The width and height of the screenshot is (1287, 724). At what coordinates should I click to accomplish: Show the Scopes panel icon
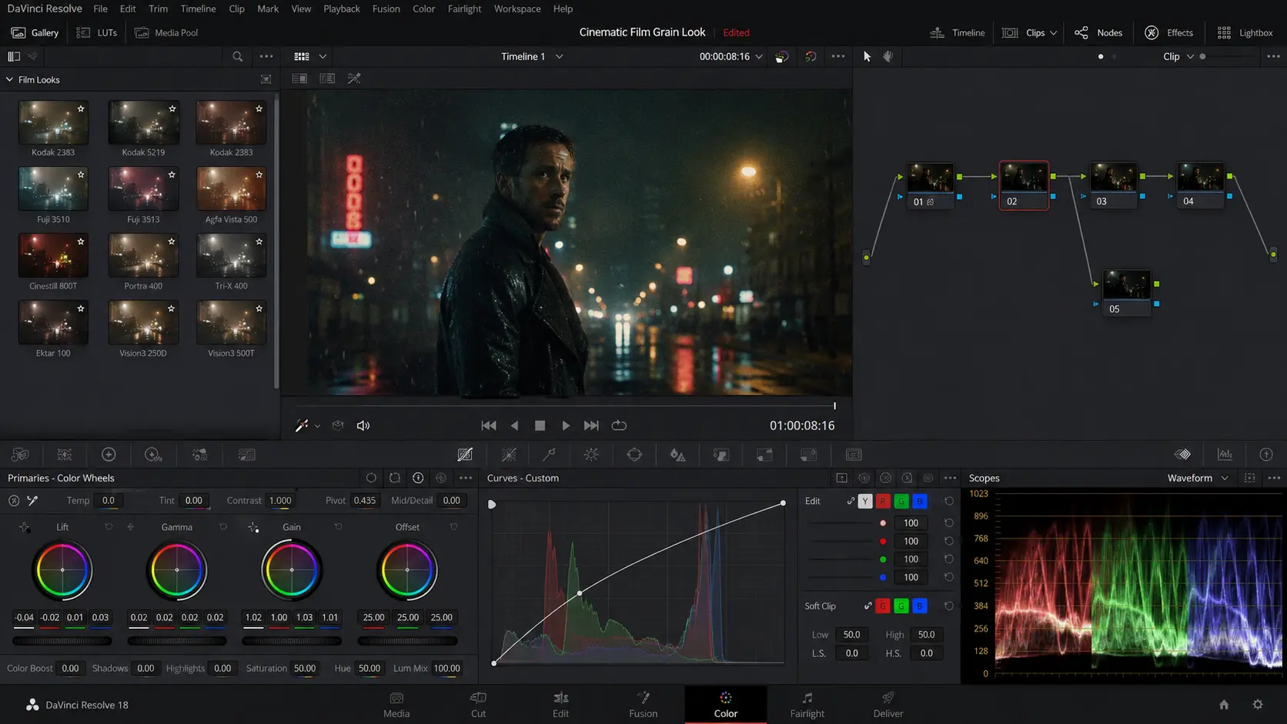(x=1225, y=455)
